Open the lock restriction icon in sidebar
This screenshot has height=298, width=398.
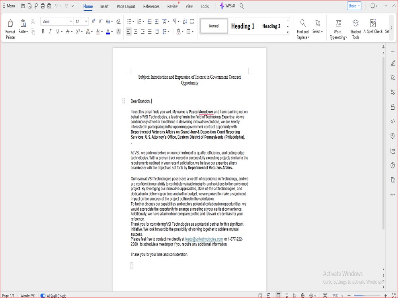pyautogui.click(x=393, y=106)
